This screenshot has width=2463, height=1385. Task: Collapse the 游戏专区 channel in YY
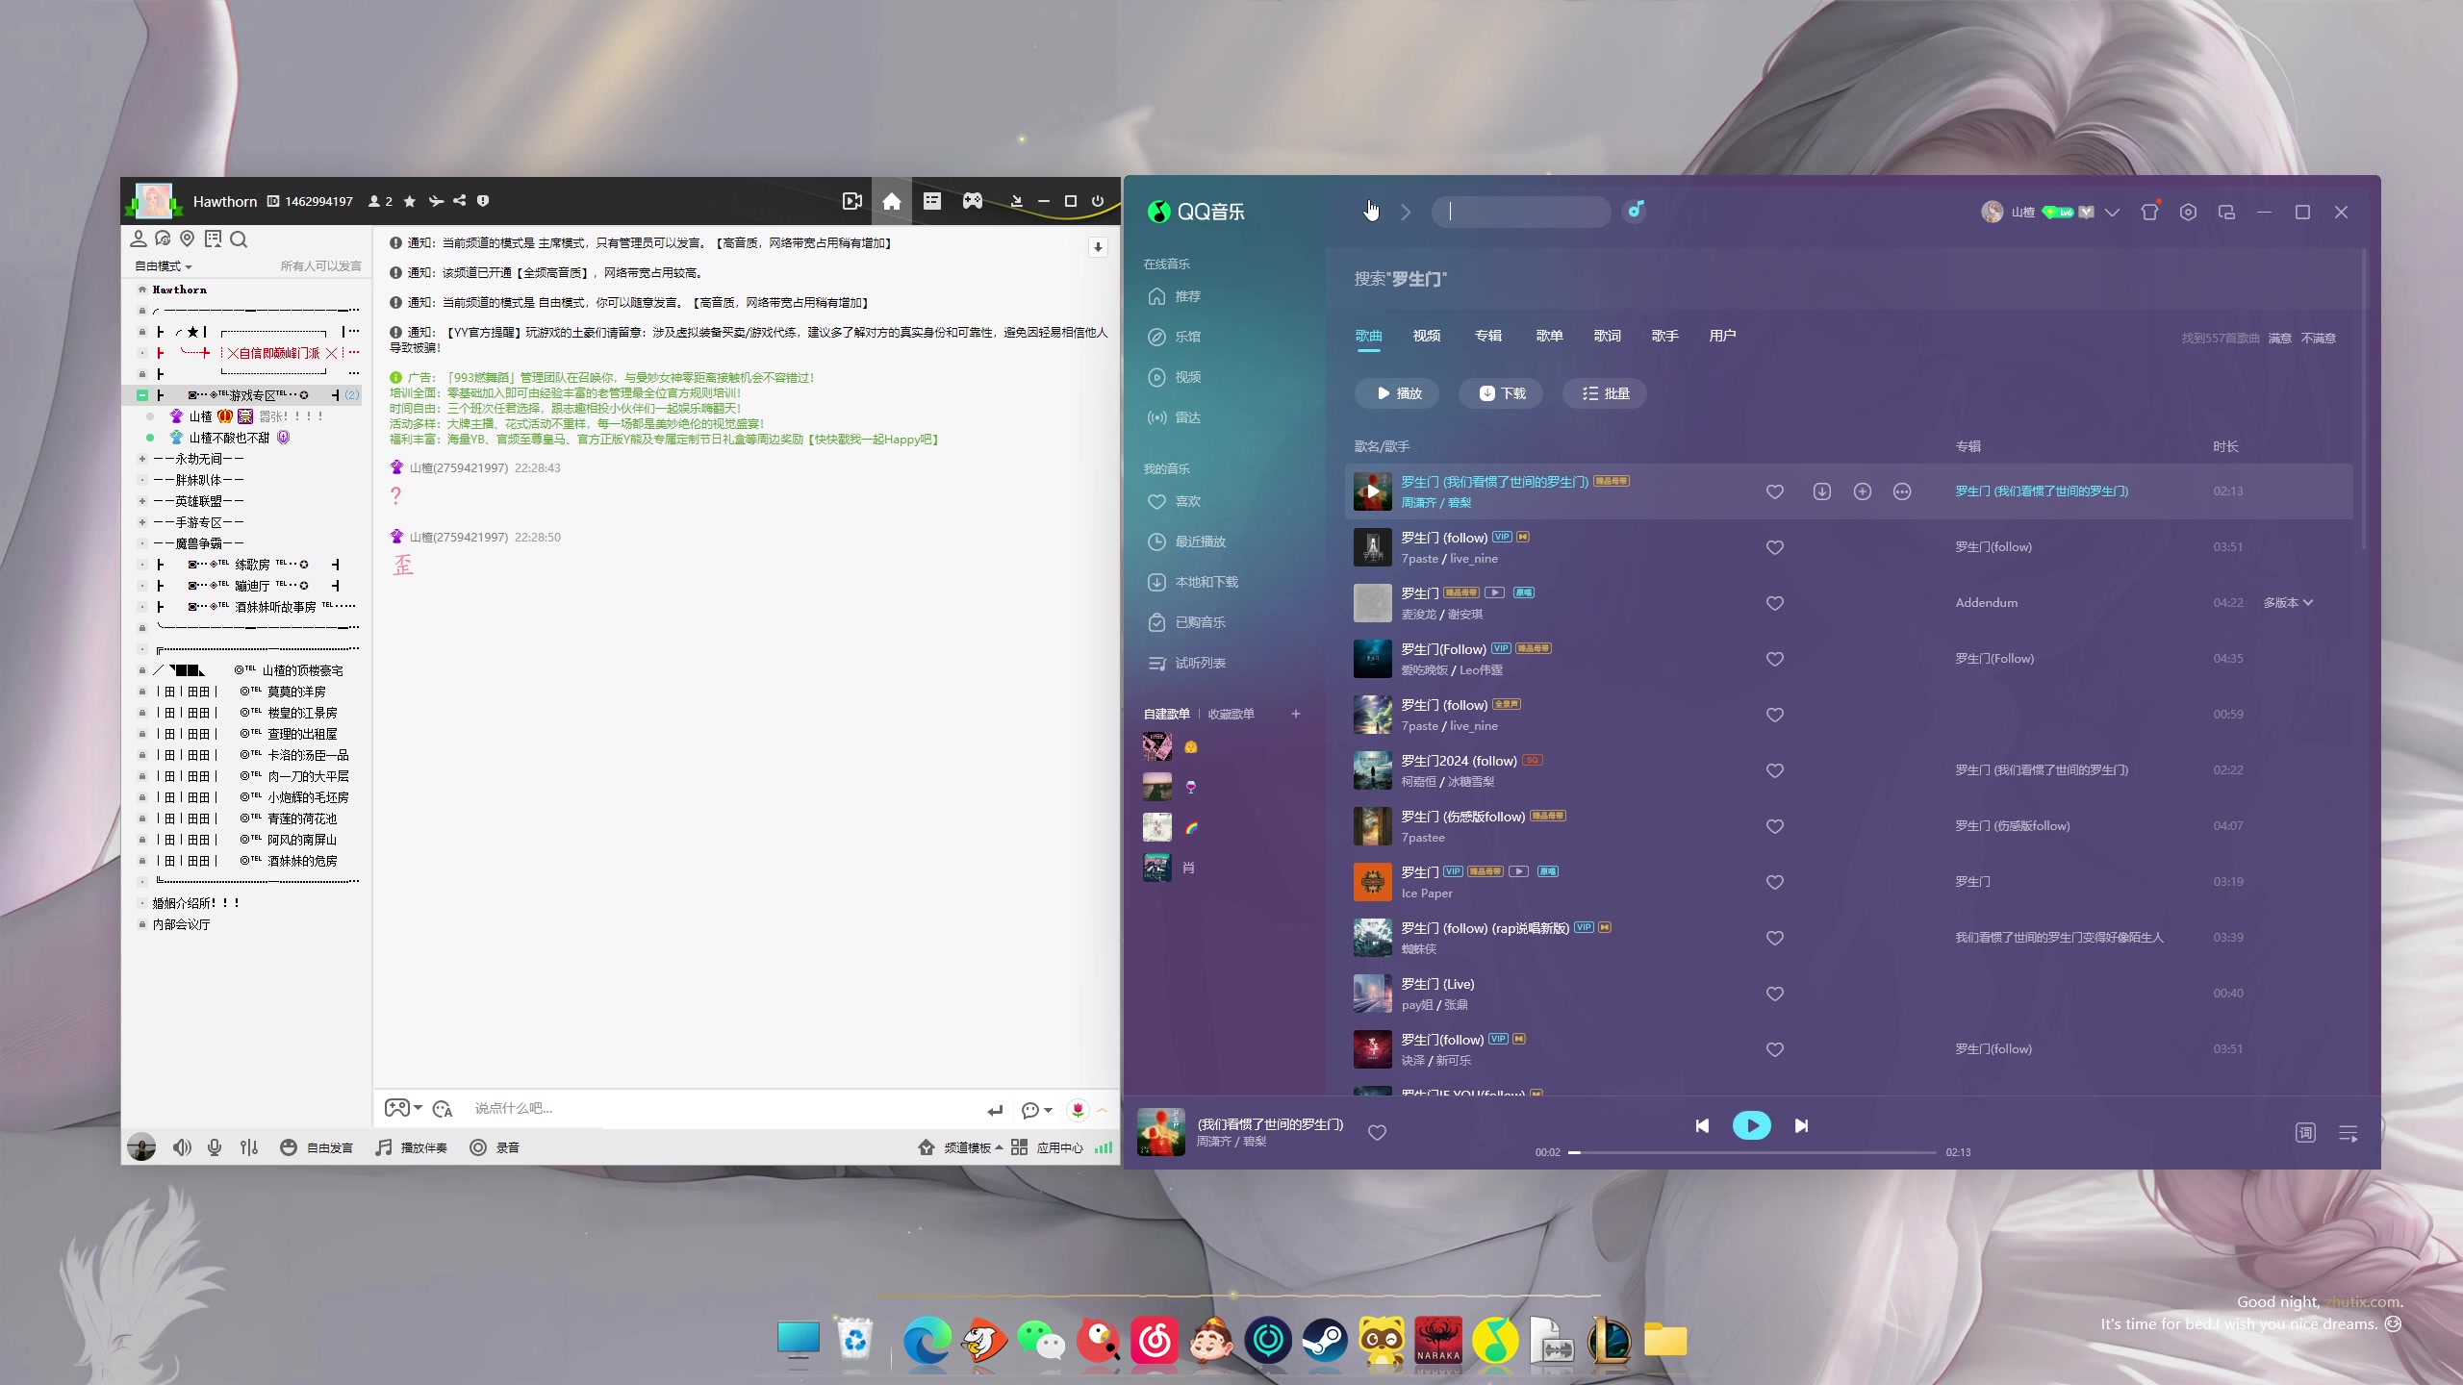[142, 395]
